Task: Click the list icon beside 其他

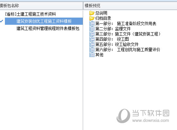Action: (x=92, y=55)
